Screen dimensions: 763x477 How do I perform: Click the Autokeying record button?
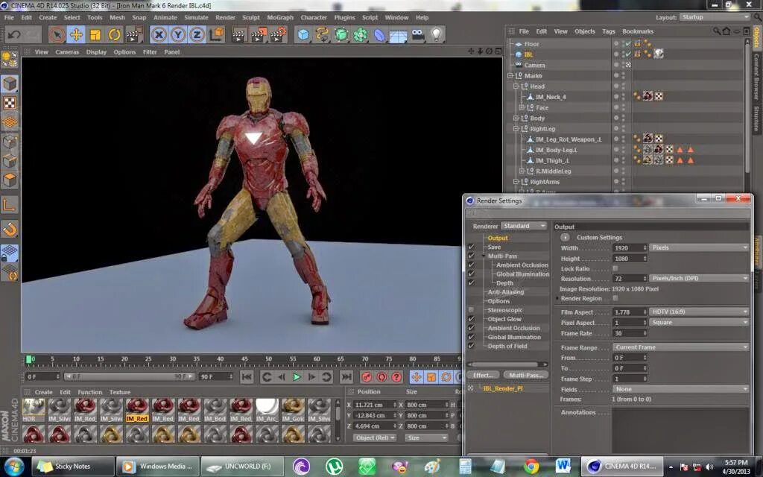click(381, 376)
